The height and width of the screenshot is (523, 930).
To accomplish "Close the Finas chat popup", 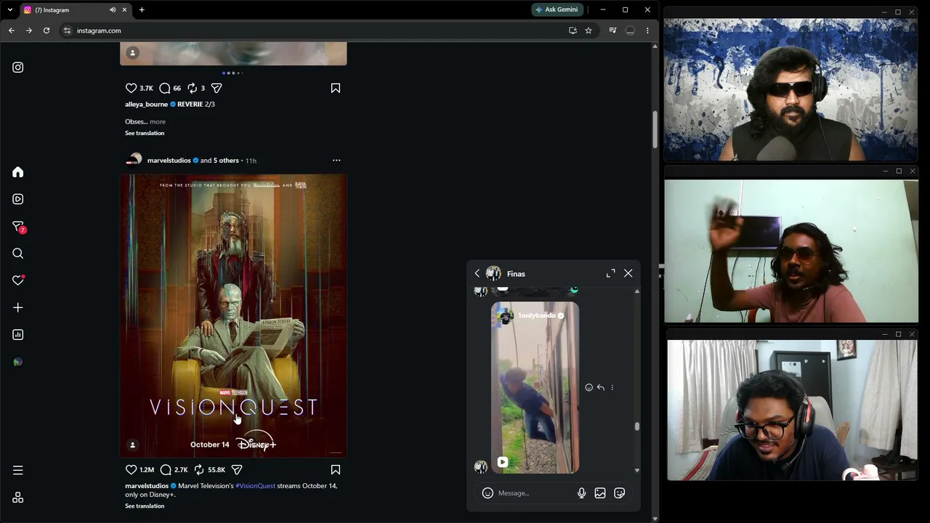I will pos(628,274).
